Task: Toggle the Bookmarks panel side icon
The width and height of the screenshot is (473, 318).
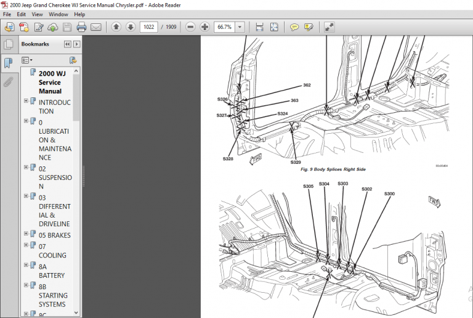Action: pyautogui.click(x=9, y=63)
